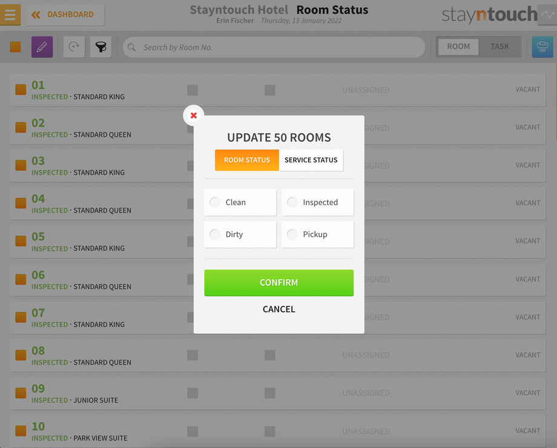
Task: Choose the Dirty radio option
Action: tap(240, 234)
